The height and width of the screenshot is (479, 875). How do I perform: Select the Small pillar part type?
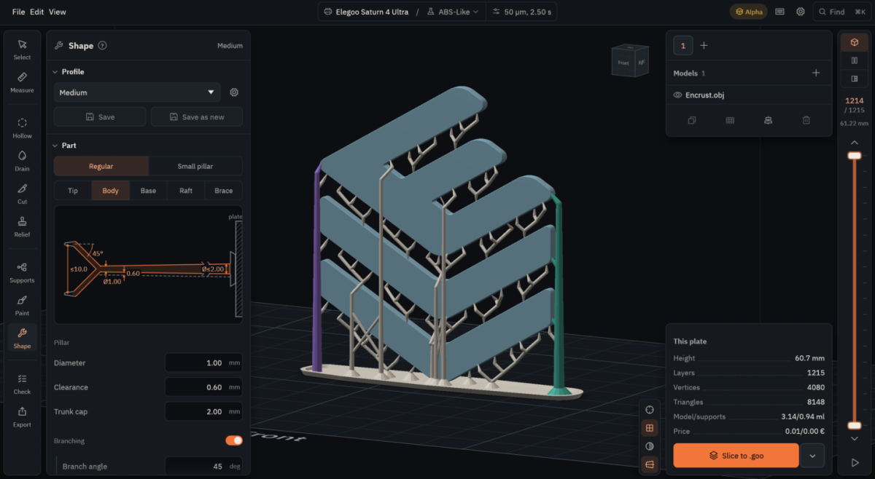[x=195, y=166]
